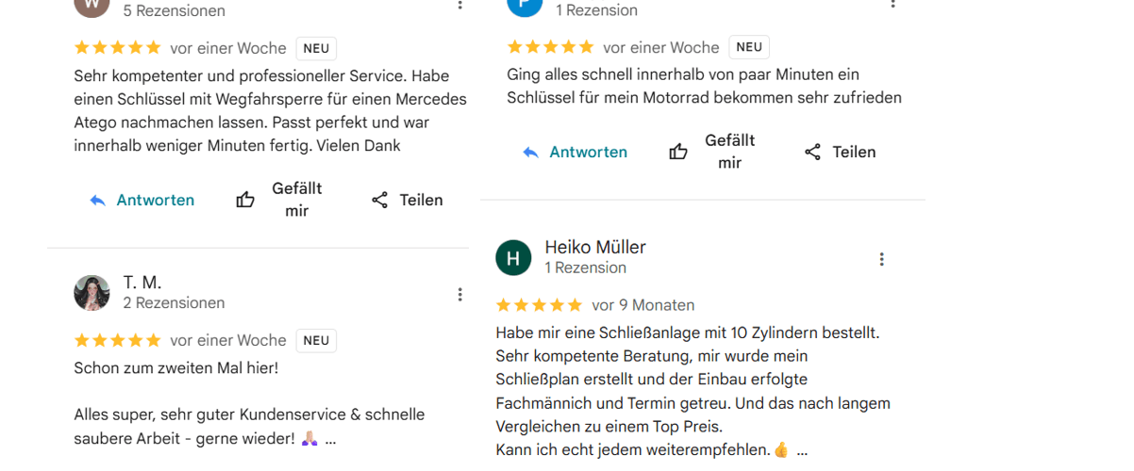Click share icon on Motorrad review
Screen dimensions: 1134x471
click(812, 152)
